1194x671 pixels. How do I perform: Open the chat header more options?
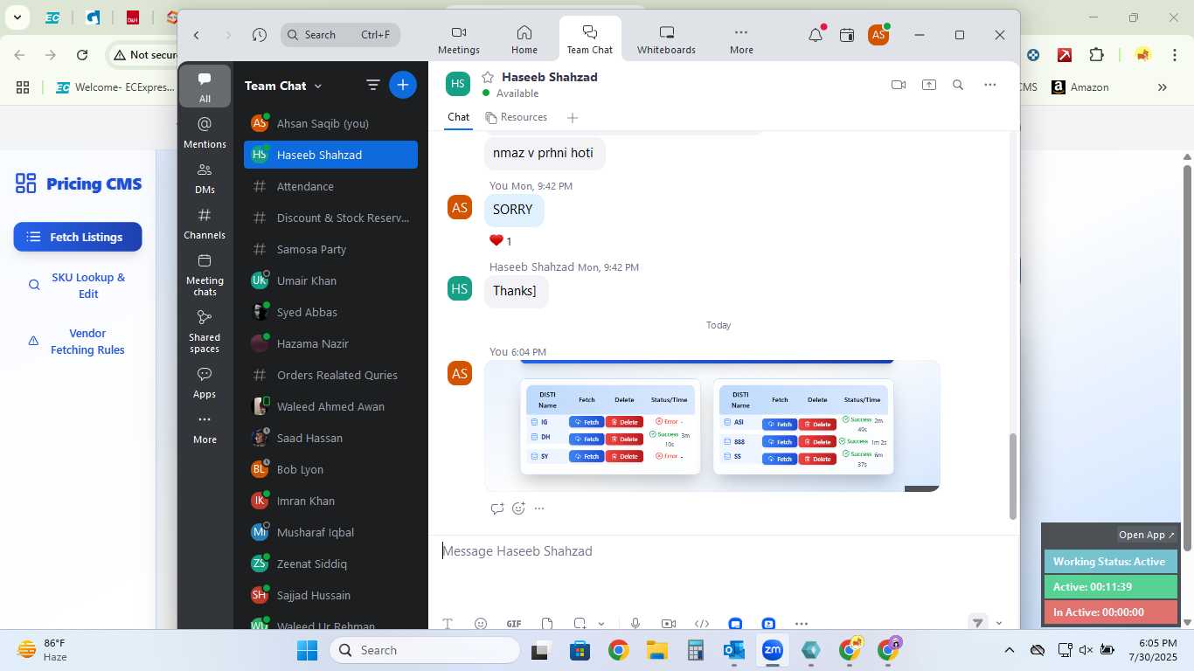click(x=989, y=85)
